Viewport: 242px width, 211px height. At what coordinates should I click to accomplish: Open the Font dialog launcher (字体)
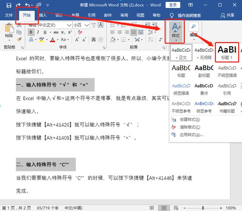(x=104, y=48)
